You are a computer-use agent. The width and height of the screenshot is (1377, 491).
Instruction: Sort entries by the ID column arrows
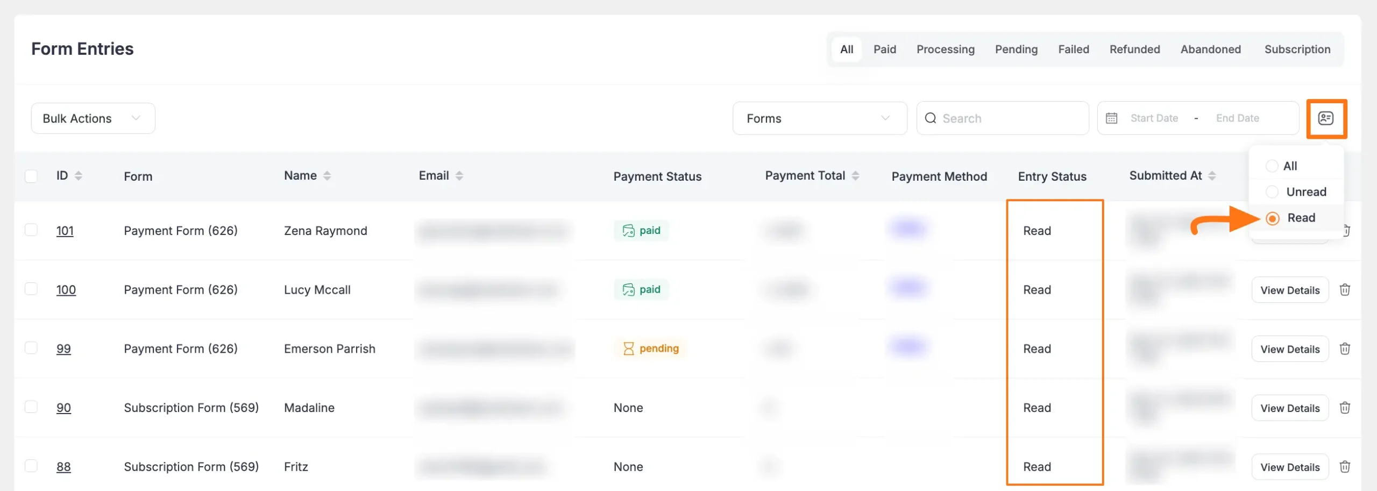(x=79, y=175)
